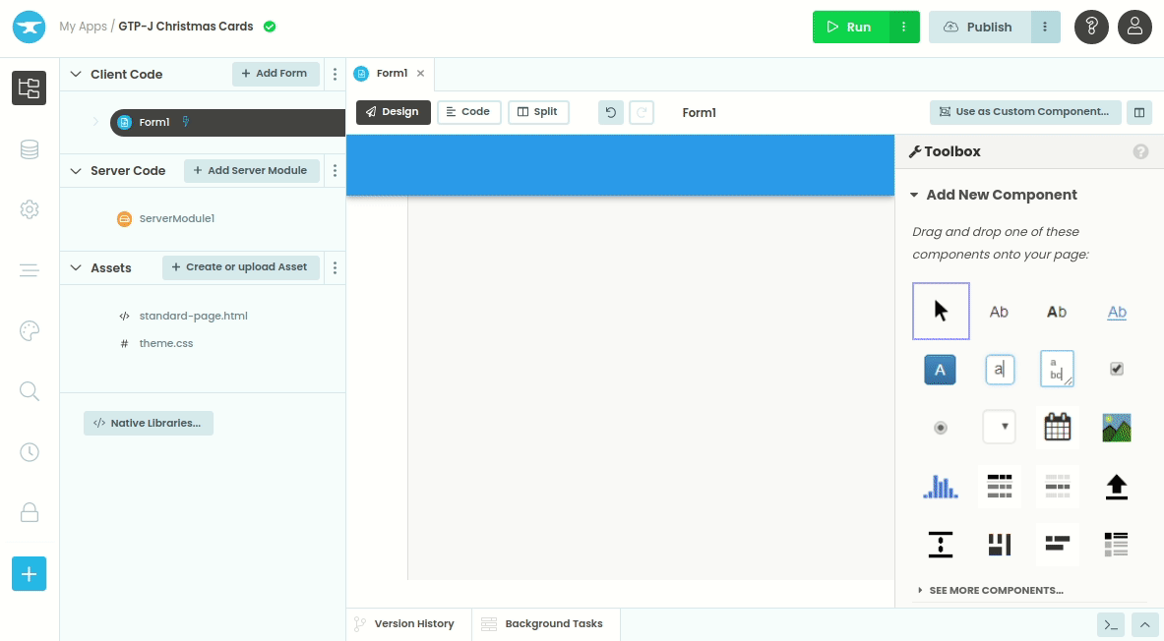Select the DatePicker calendar component icon

pos(1057,427)
